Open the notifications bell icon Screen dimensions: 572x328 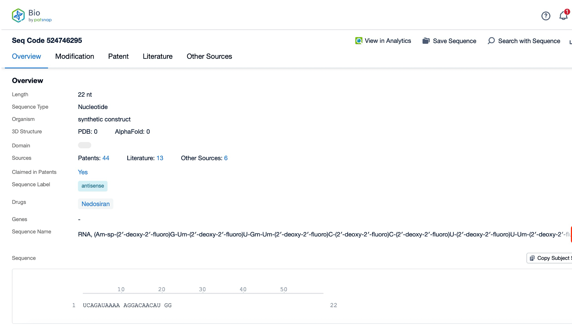[563, 16]
